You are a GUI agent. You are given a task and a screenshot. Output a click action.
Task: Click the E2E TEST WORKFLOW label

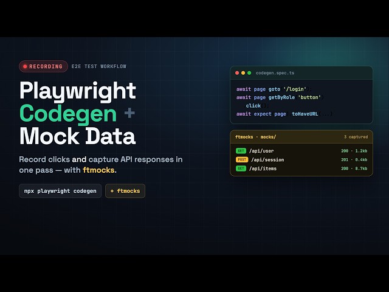point(98,66)
